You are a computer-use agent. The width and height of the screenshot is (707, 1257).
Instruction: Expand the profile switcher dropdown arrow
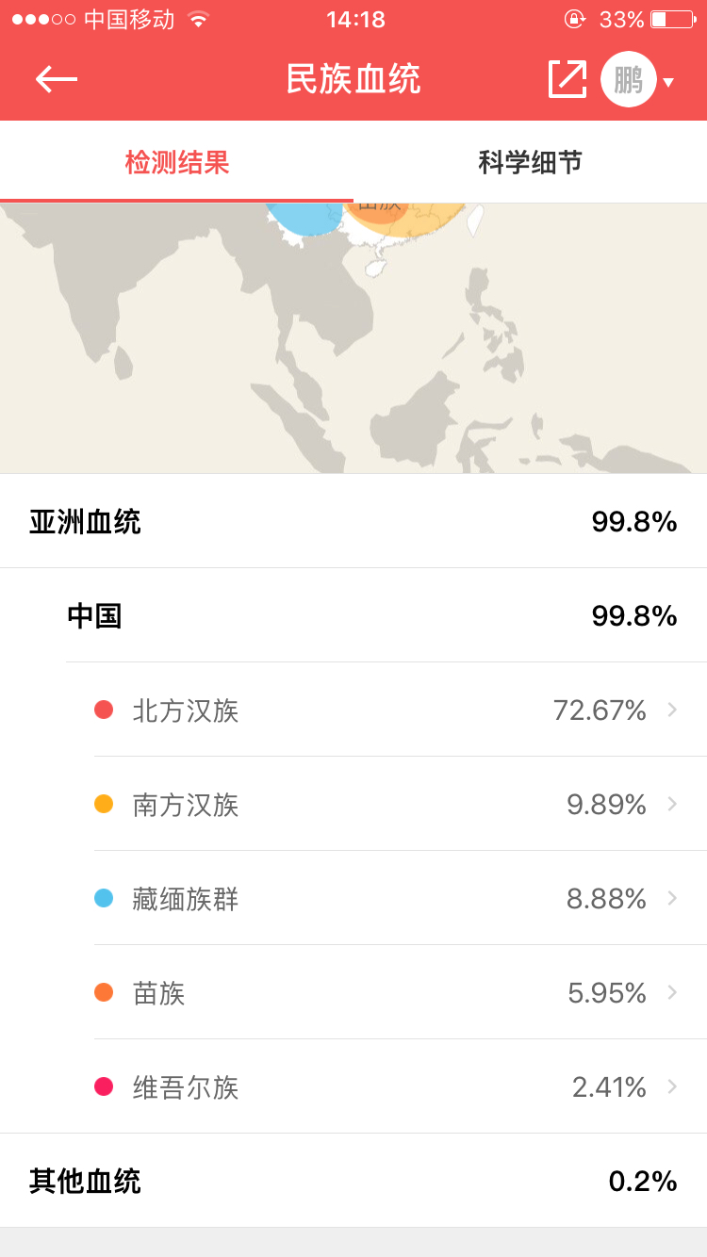pos(668,82)
